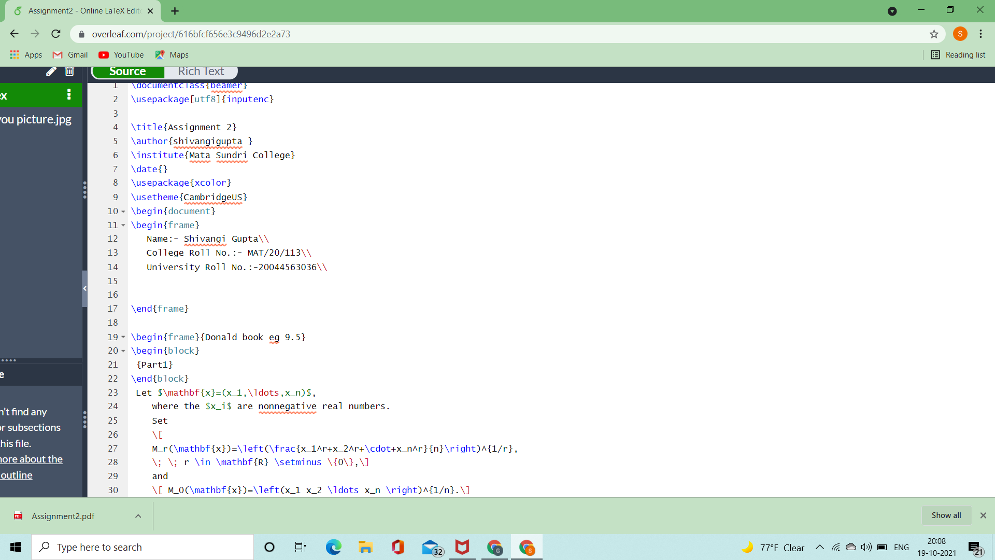Click line number 23 in gutter
The height and width of the screenshot is (560, 995).
click(113, 393)
